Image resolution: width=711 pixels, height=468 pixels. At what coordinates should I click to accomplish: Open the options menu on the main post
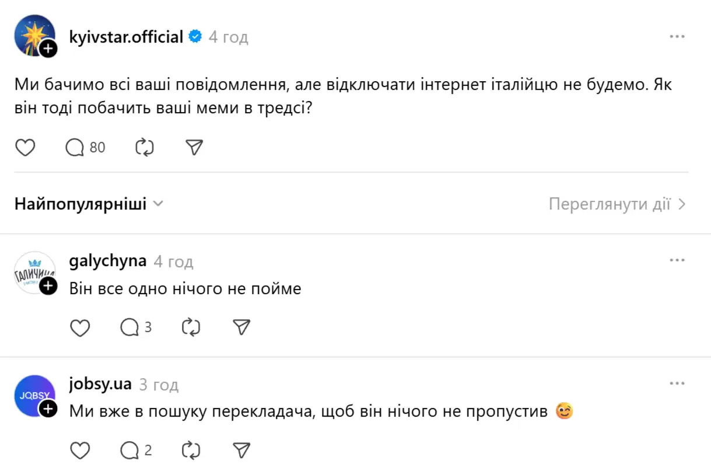[x=677, y=36]
